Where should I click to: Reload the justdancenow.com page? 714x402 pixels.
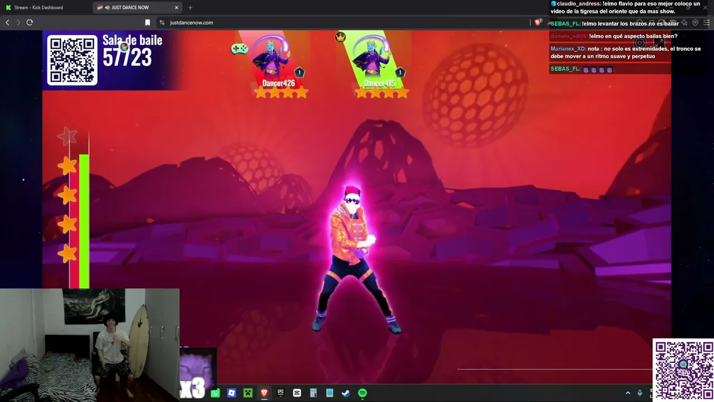(30, 22)
